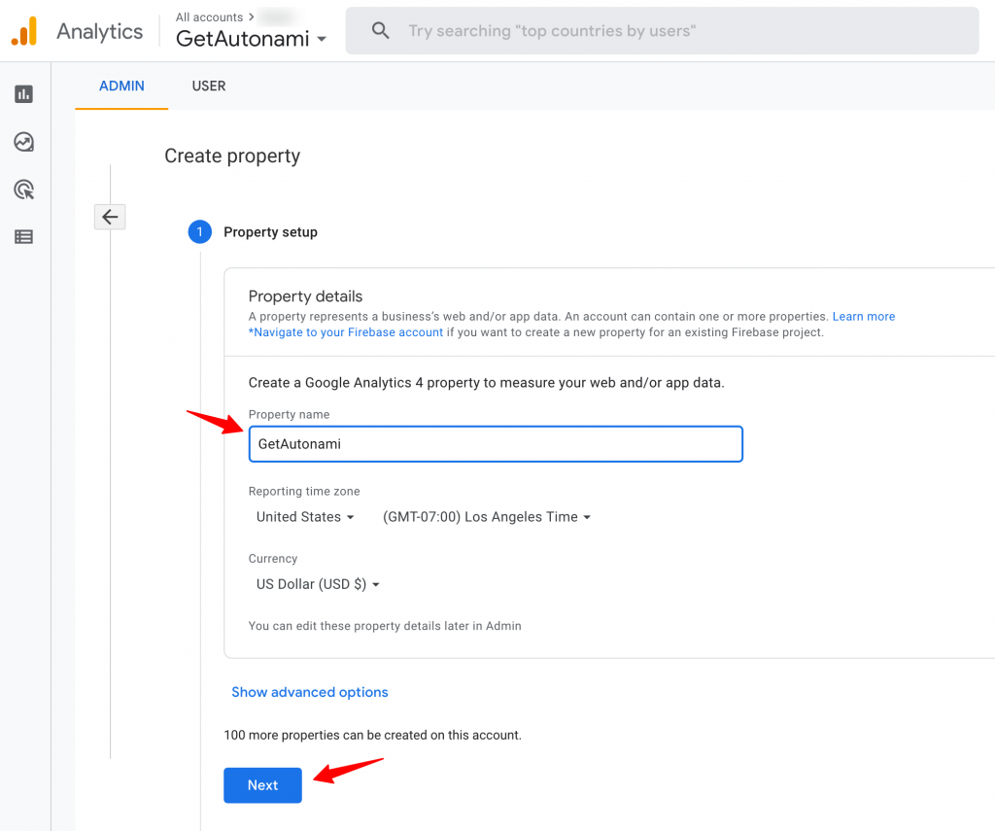995x831 pixels.
Task: Open the Explore sidebar icon
Action: (24, 142)
